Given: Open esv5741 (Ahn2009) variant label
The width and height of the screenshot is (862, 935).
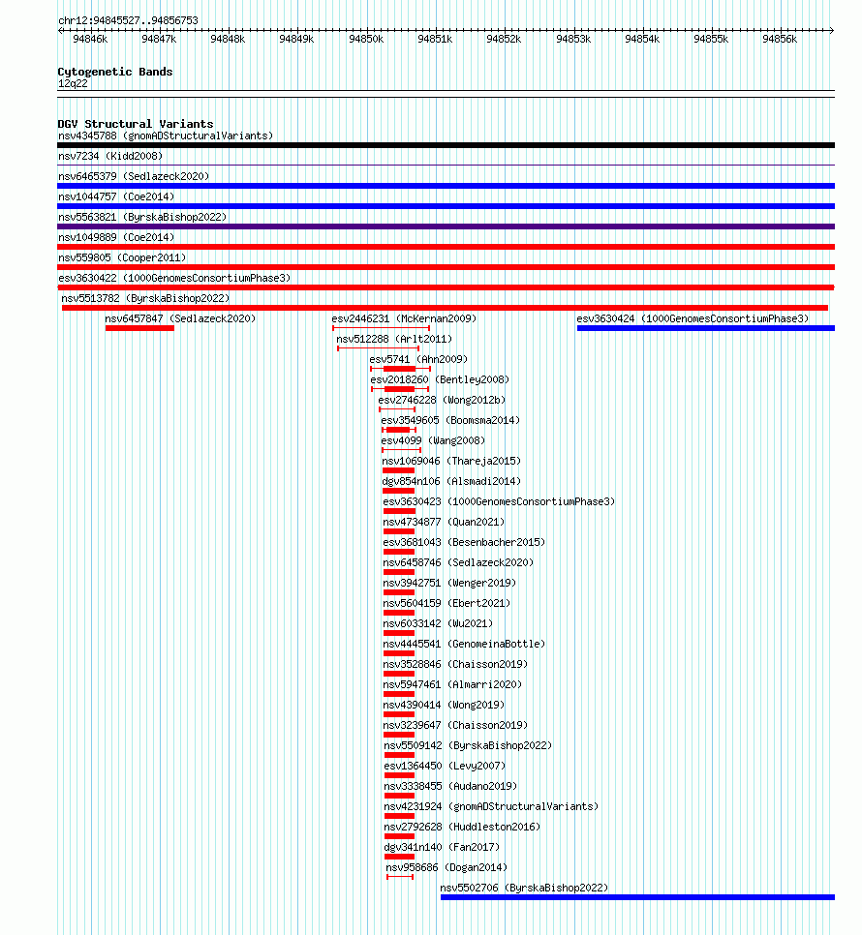Looking at the screenshot, I should point(418,359).
